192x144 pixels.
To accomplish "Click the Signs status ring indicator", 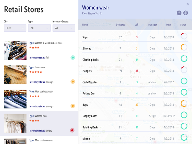I will [x=184, y=36].
